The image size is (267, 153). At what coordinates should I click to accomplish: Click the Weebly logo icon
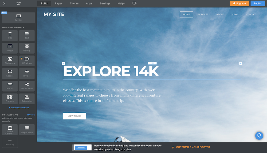tap(19, 3)
